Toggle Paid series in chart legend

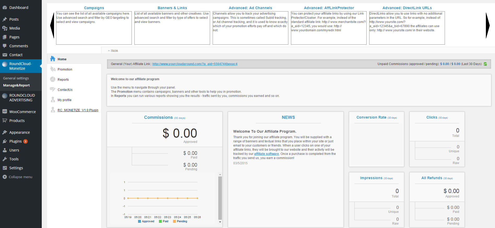pyautogui.click(x=164, y=221)
